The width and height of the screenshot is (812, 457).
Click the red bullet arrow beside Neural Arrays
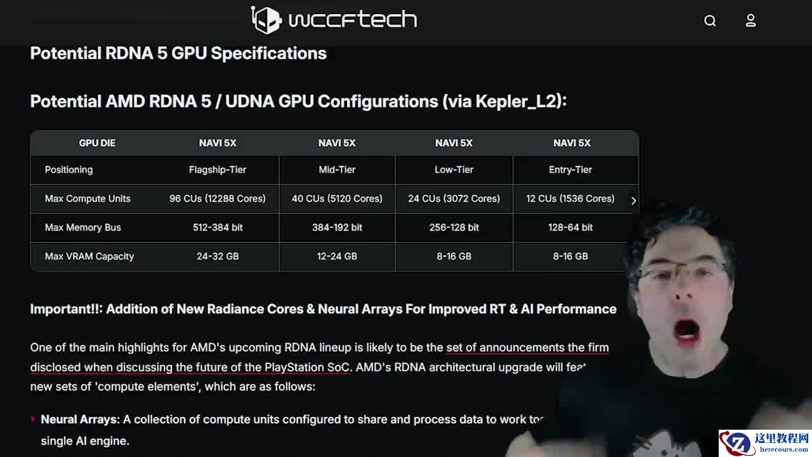[x=33, y=420]
